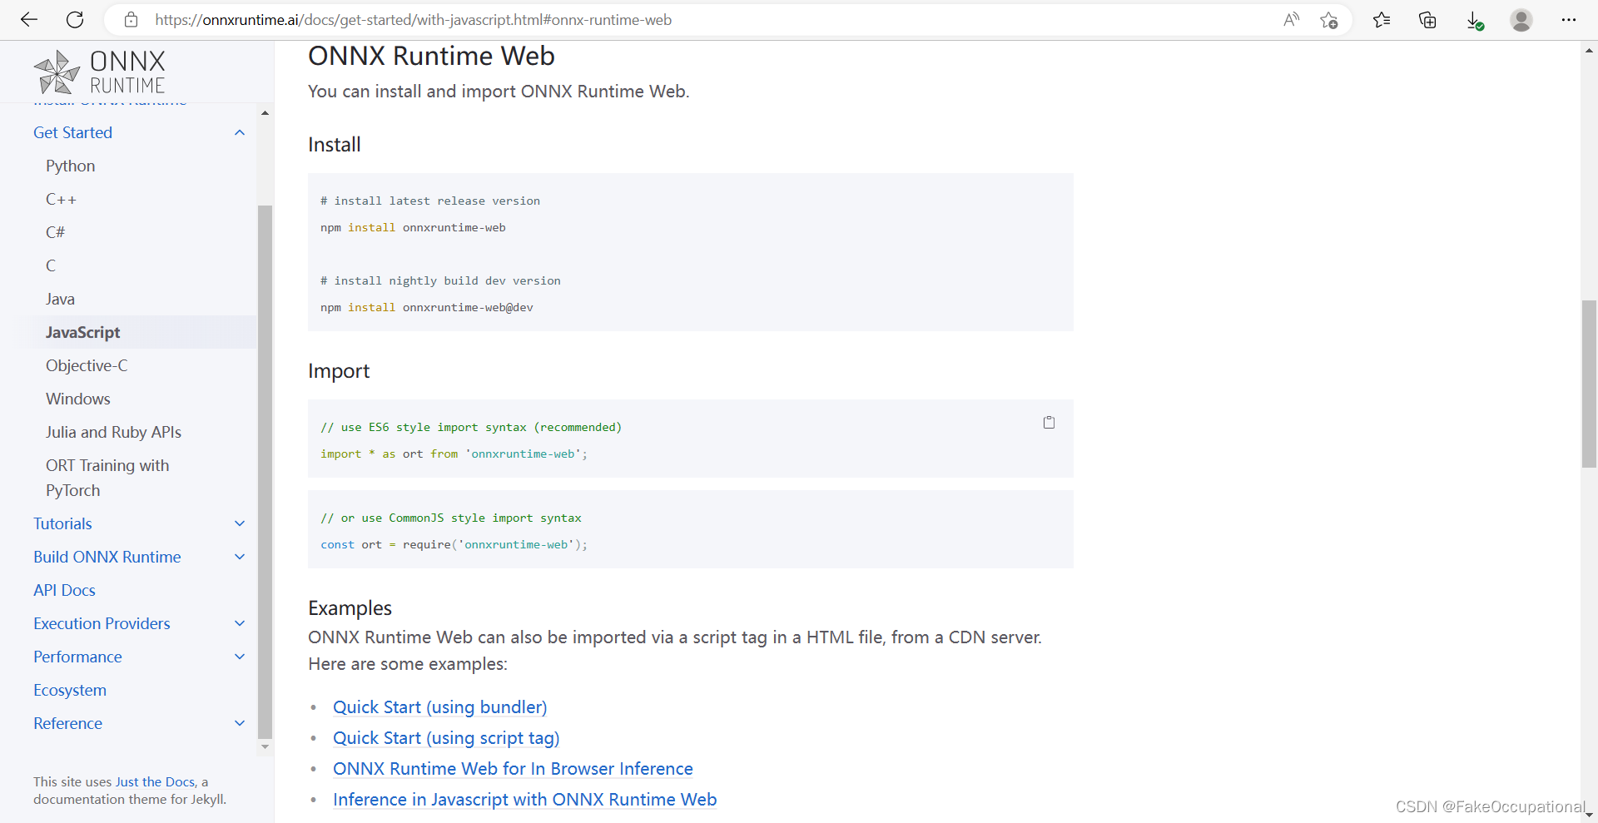
Task: Follow the Just the Docs link
Action: 155,781
